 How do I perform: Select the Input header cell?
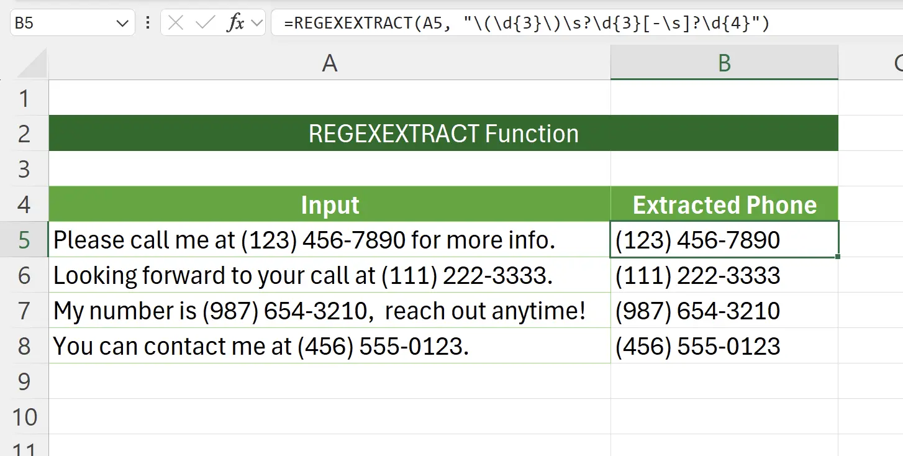pos(330,204)
